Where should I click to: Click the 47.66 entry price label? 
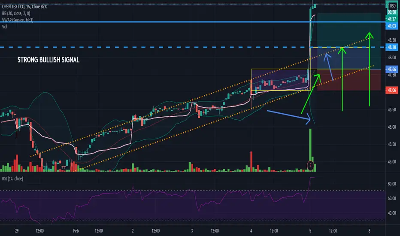391,69
